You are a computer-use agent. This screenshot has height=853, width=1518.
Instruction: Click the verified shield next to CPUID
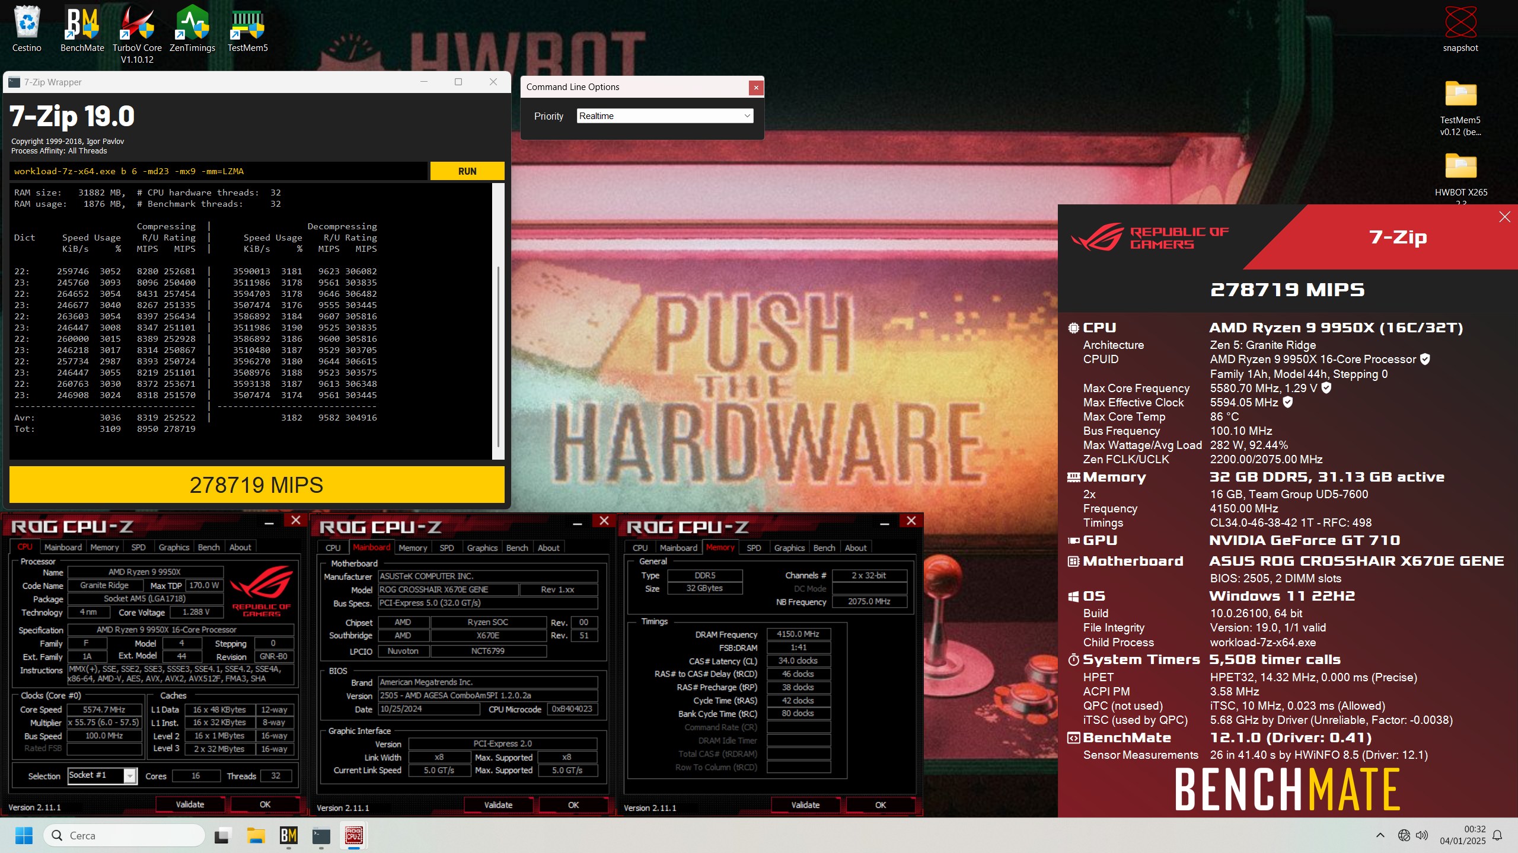click(x=1425, y=359)
